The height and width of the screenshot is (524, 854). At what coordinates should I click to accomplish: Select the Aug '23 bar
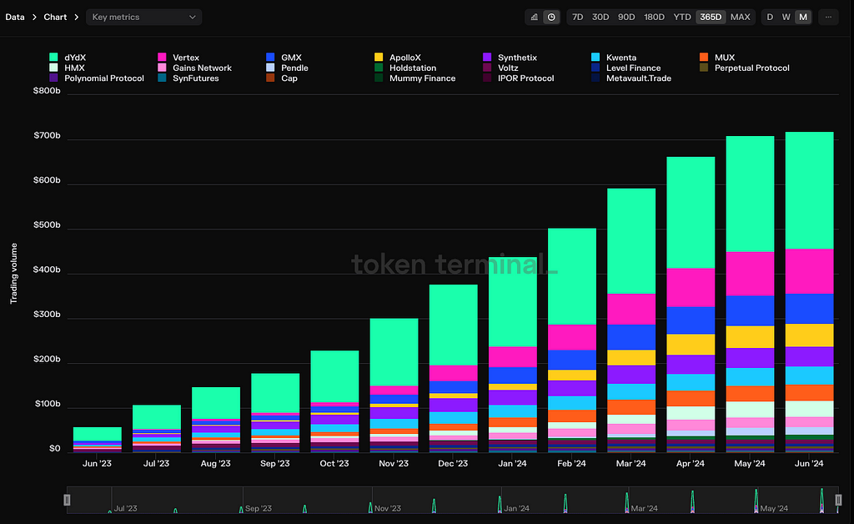coord(216,420)
